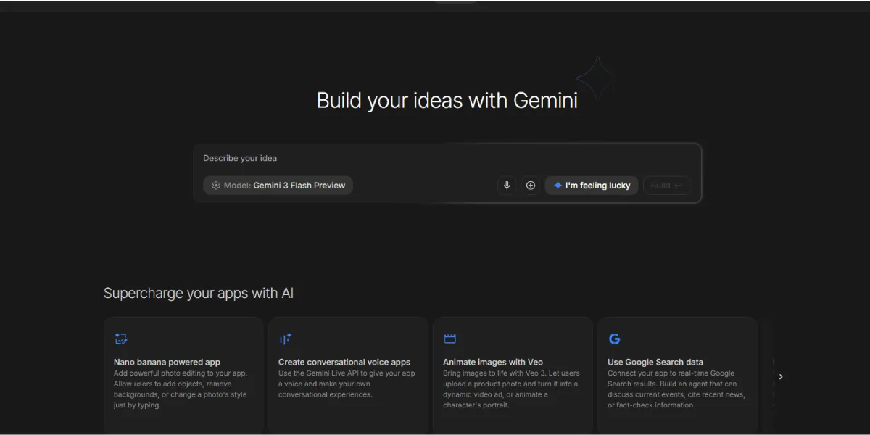Click the Describe your idea input field
The height and width of the screenshot is (435, 870).
click(x=447, y=158)
